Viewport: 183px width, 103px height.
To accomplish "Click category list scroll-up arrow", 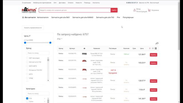I will coord(48,98).
